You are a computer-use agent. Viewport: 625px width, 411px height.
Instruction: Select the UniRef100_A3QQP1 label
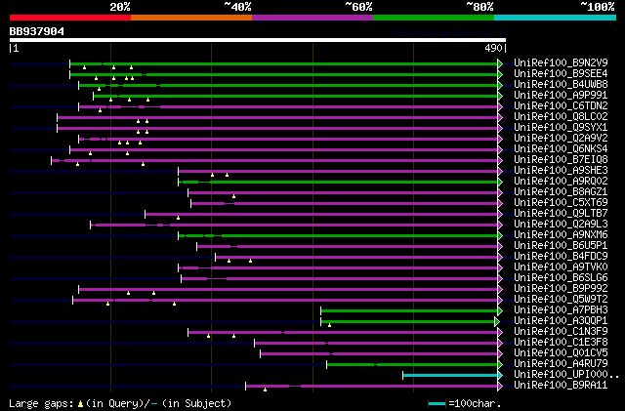click(x=561, y=321)
